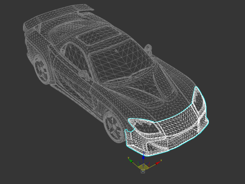Click the small square pivot marker below gizmo
The height and width of the screenshot is (184, 245).
pyautogui.click(x=143, y=171)
